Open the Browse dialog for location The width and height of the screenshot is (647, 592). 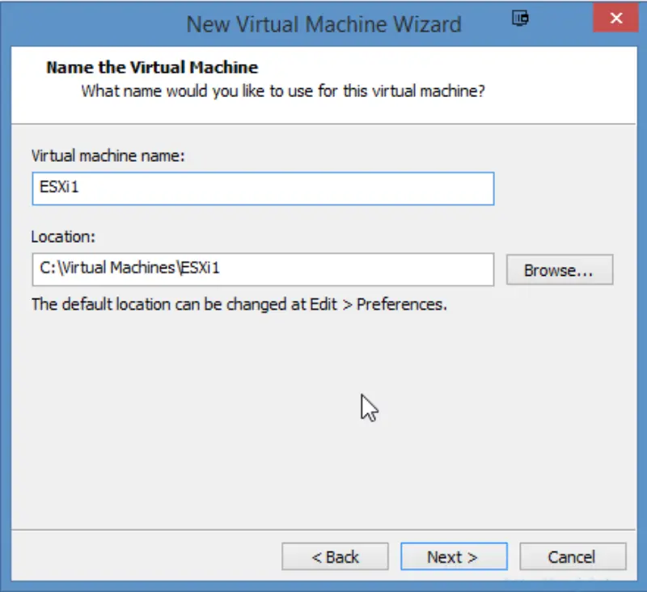559,270
